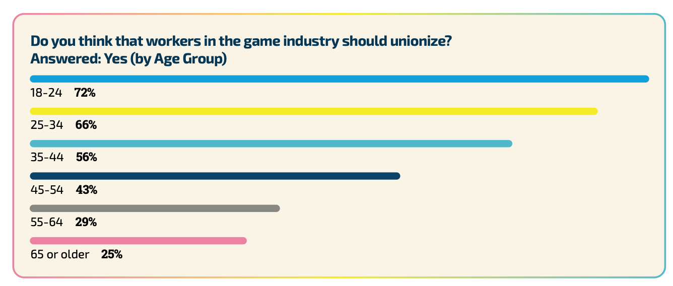Select the '35-44' age group label

pyautogui.click(x=47, y=158)
